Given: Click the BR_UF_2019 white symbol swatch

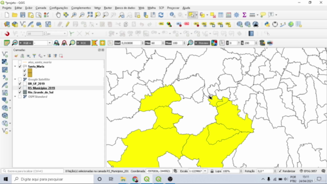Looking at the screenshot, I should coord(25,84).
